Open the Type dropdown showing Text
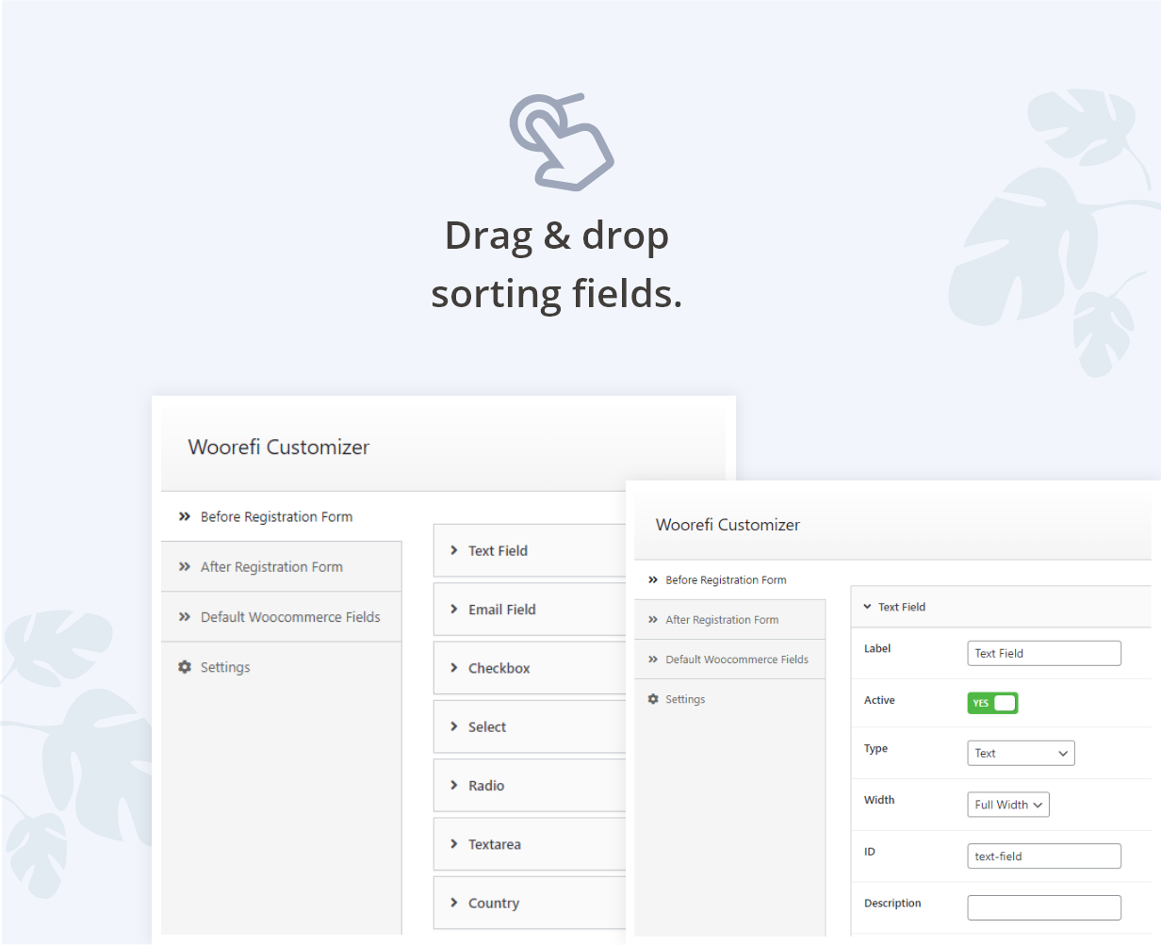Screen dimensions: 1161x945 click(1021, 753)
